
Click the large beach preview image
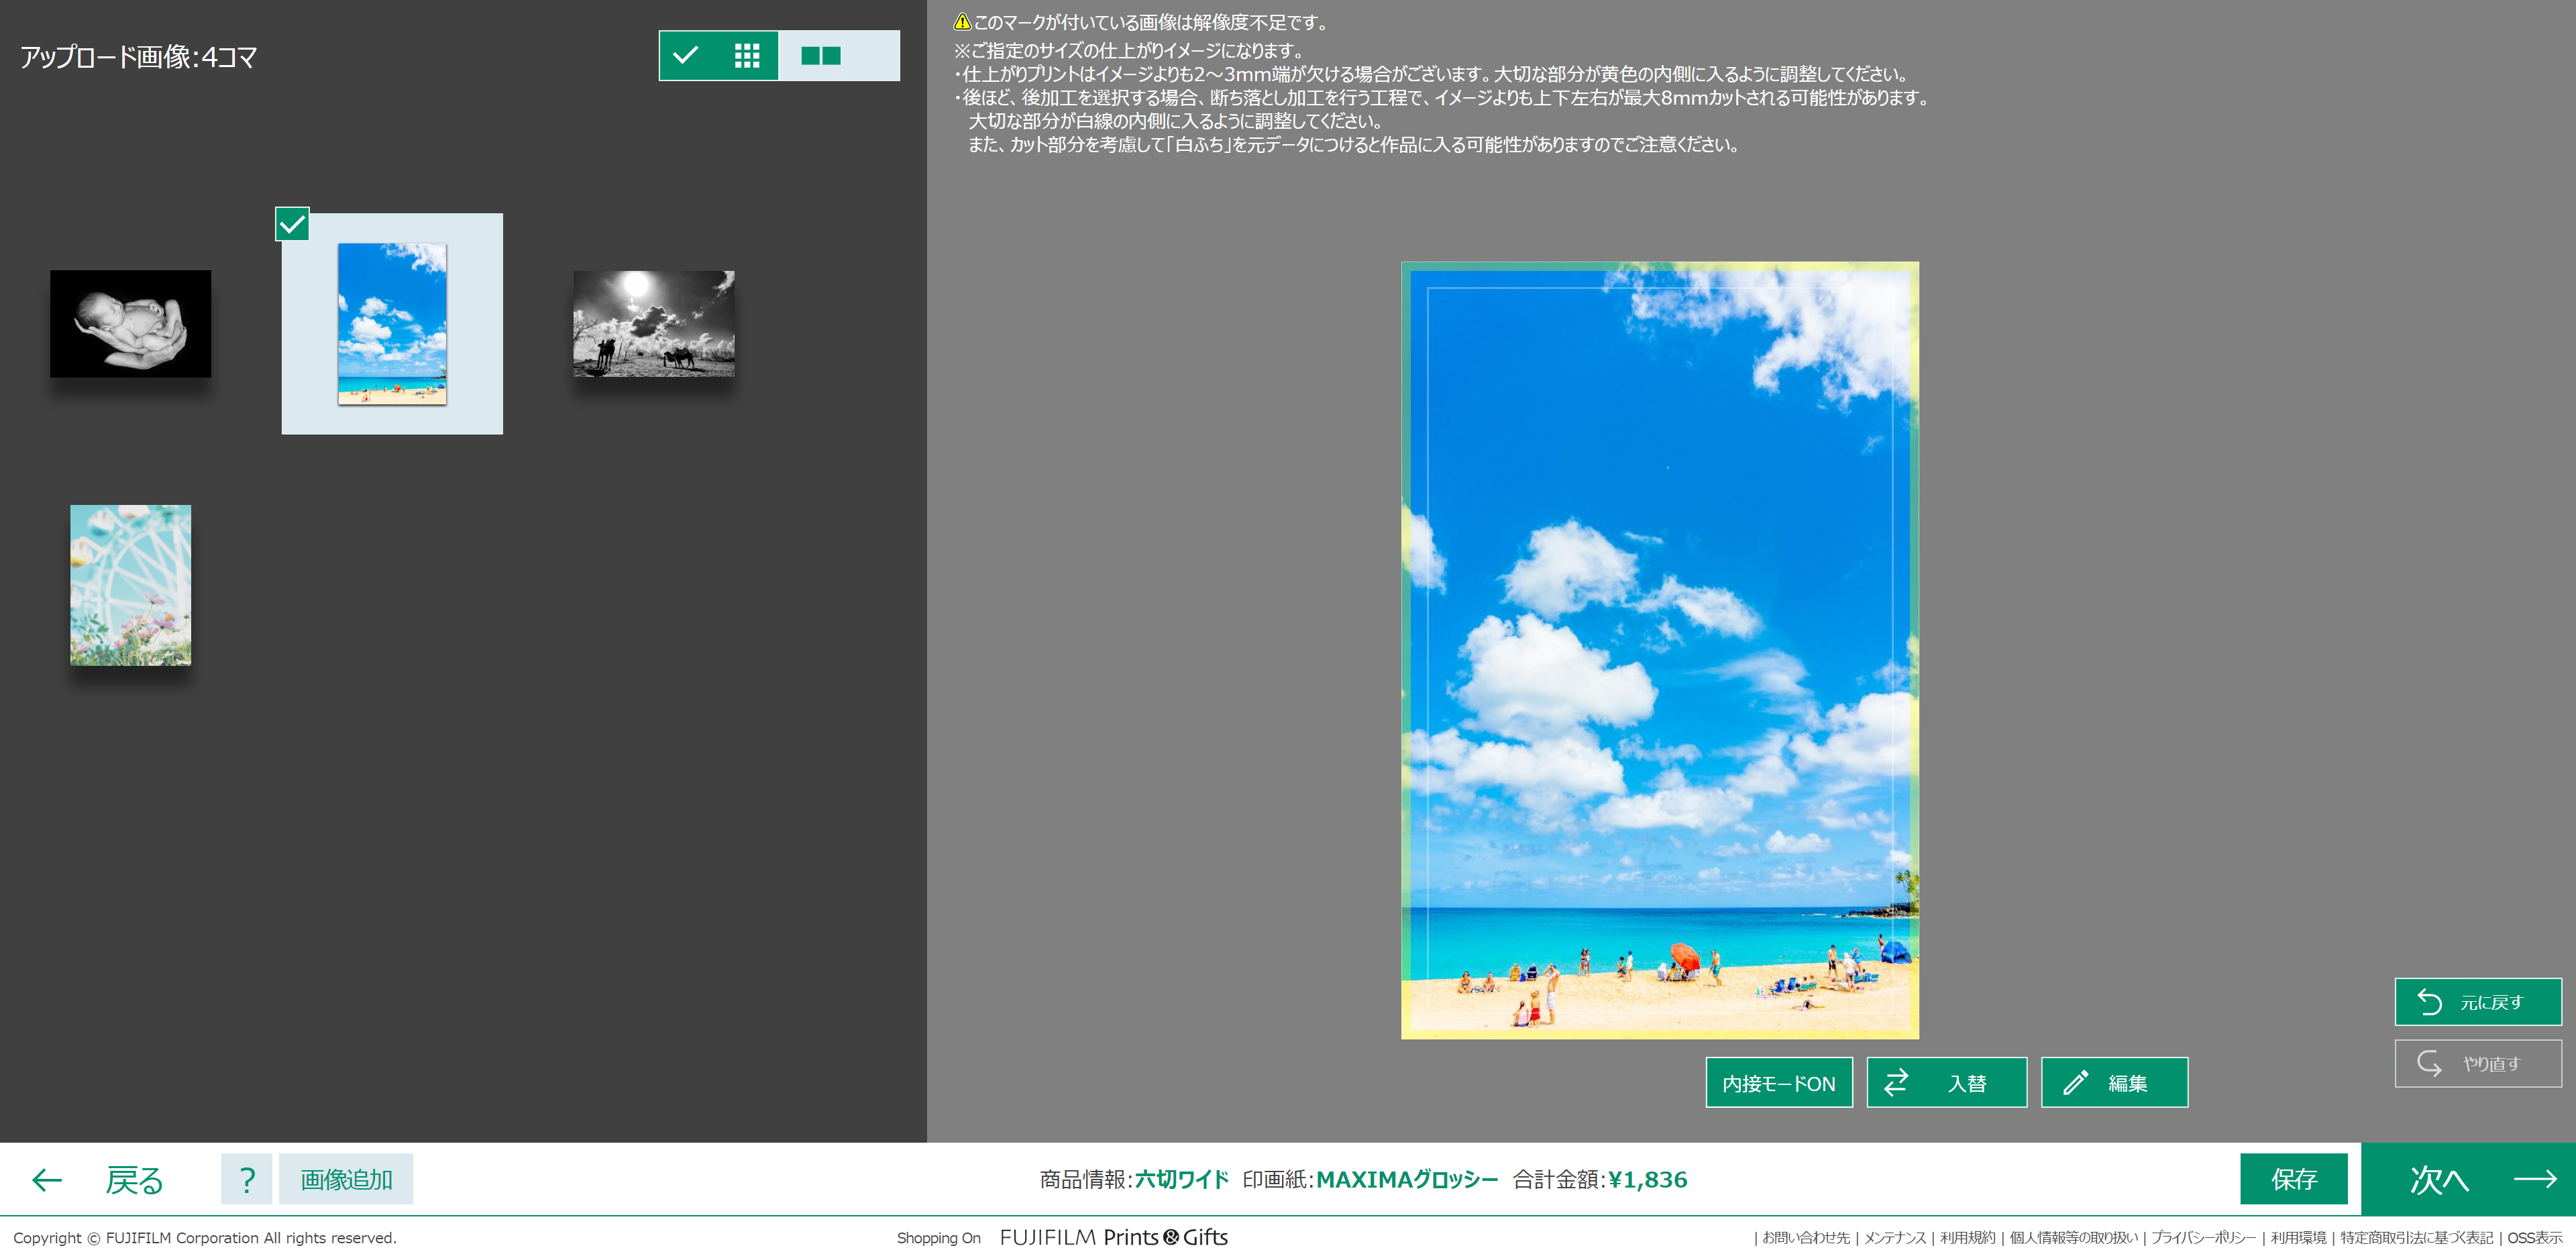[1659, 650]
